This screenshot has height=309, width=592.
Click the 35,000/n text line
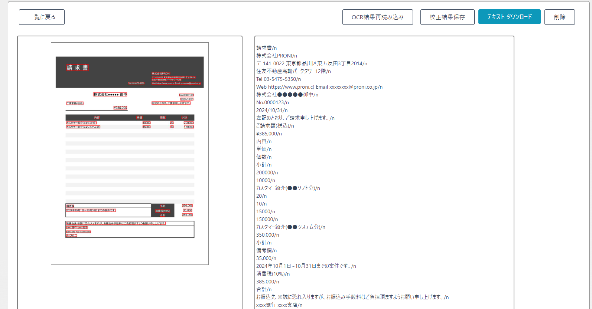pos(266,258)
